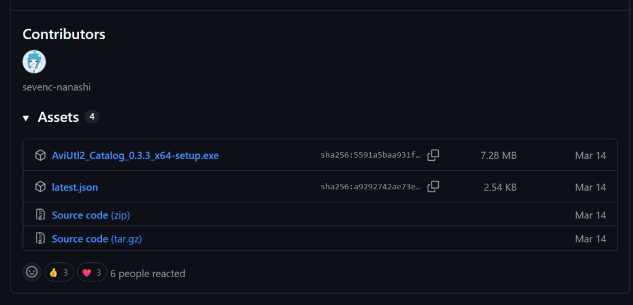Click the package icon beside AviUtl2_Catalog setup.exe
This screenshot has height=305, width=633.
[40, 155]
